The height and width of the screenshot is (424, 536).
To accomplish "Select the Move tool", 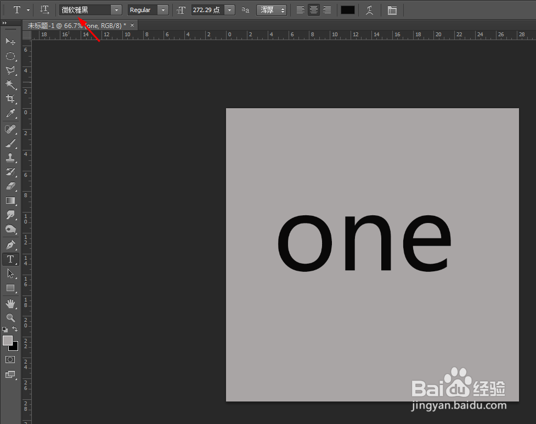I will coord(10,41).
